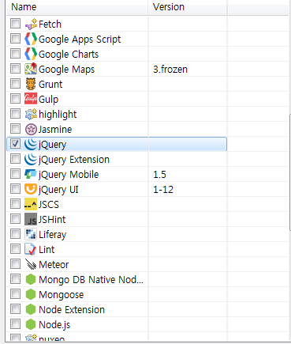This screenshot has width=291, height=344.
Task: Click the yellow JSCS icon
Action: [x=31, y=204]
